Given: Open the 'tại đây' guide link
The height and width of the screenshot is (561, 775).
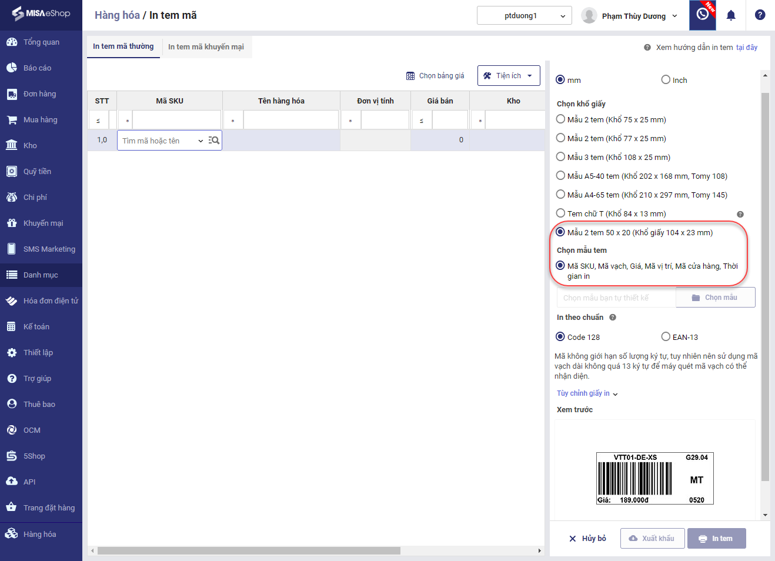Looking at the screenshot, I should (x=746, y=48).
